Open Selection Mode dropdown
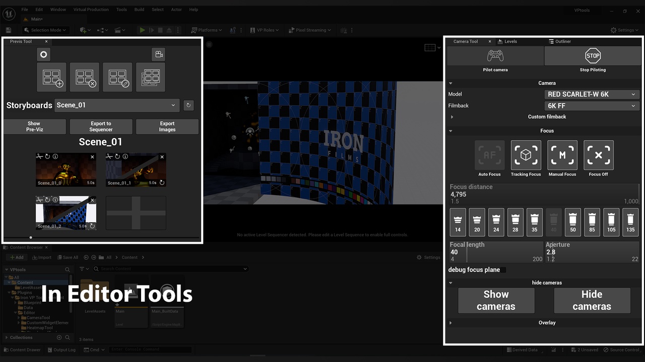 (x=44, y=30)
